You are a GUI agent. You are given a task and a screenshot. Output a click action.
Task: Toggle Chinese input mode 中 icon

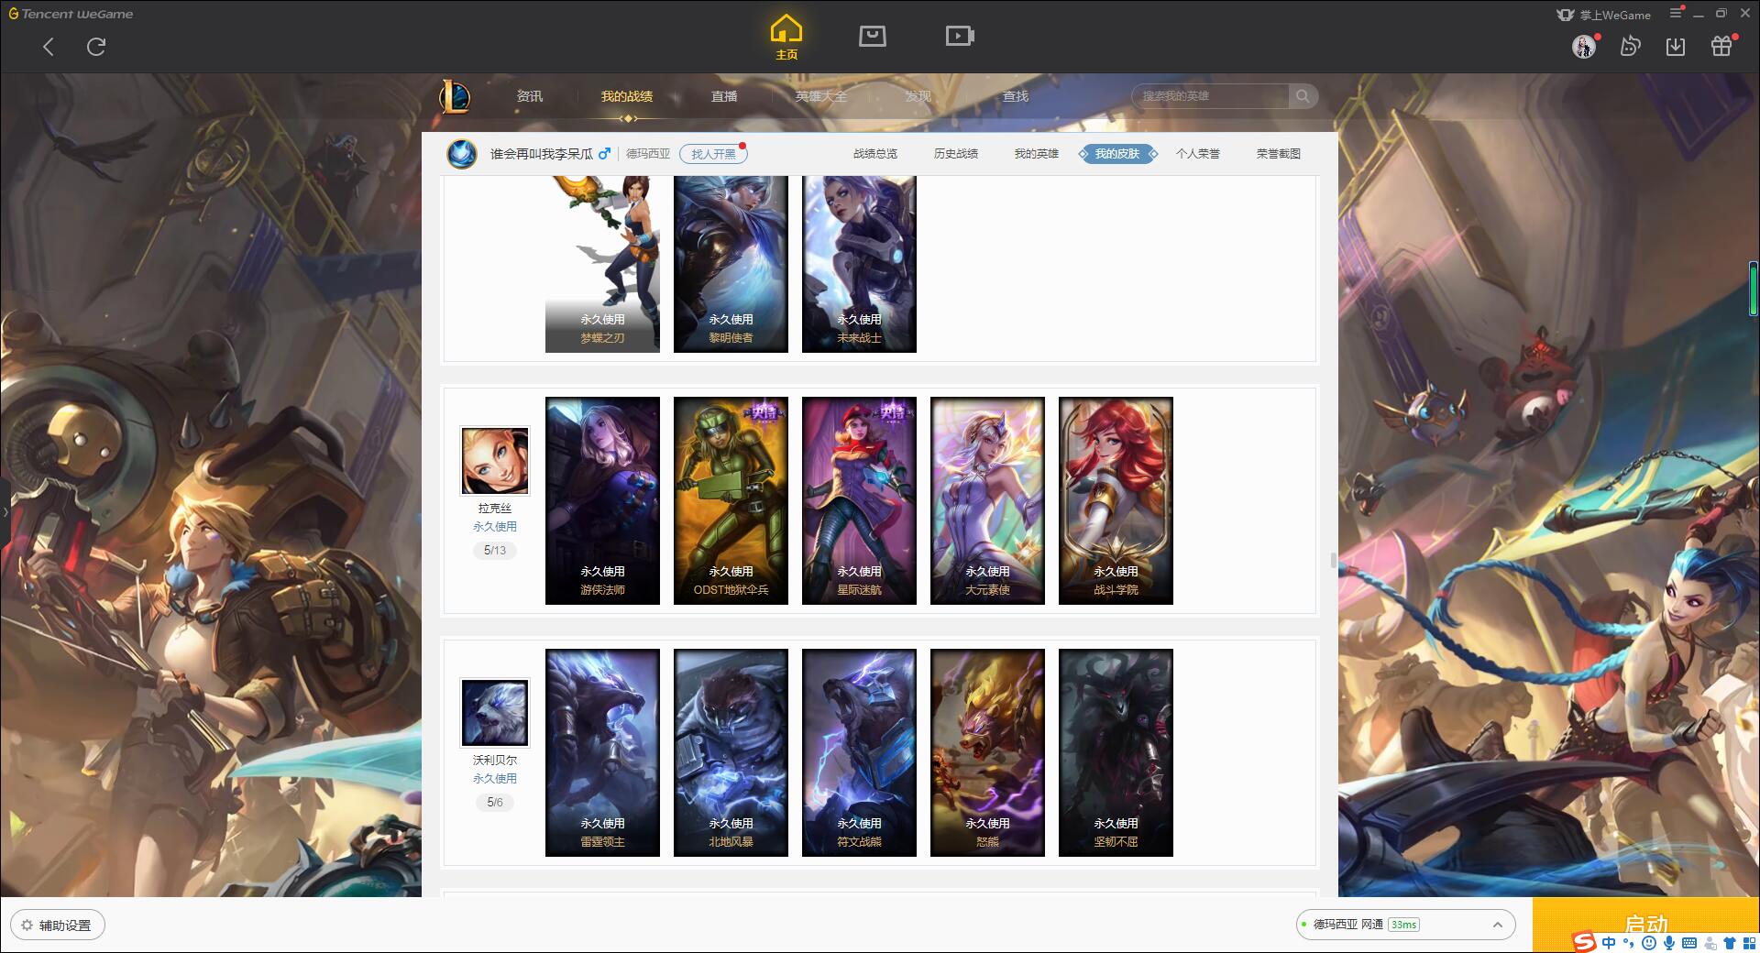[x=1609, y=943]
